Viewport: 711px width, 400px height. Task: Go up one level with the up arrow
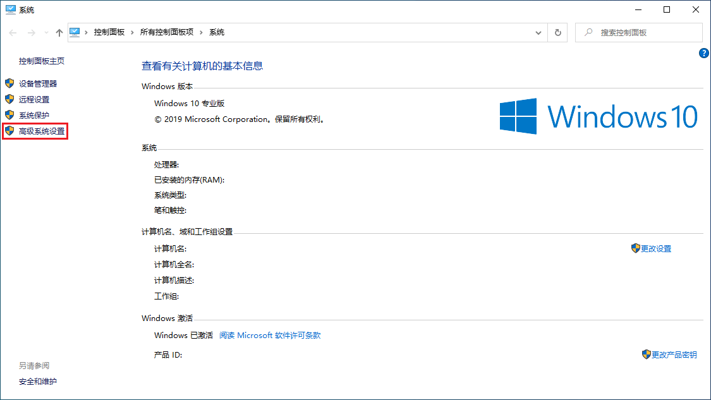tap(59, 32)
